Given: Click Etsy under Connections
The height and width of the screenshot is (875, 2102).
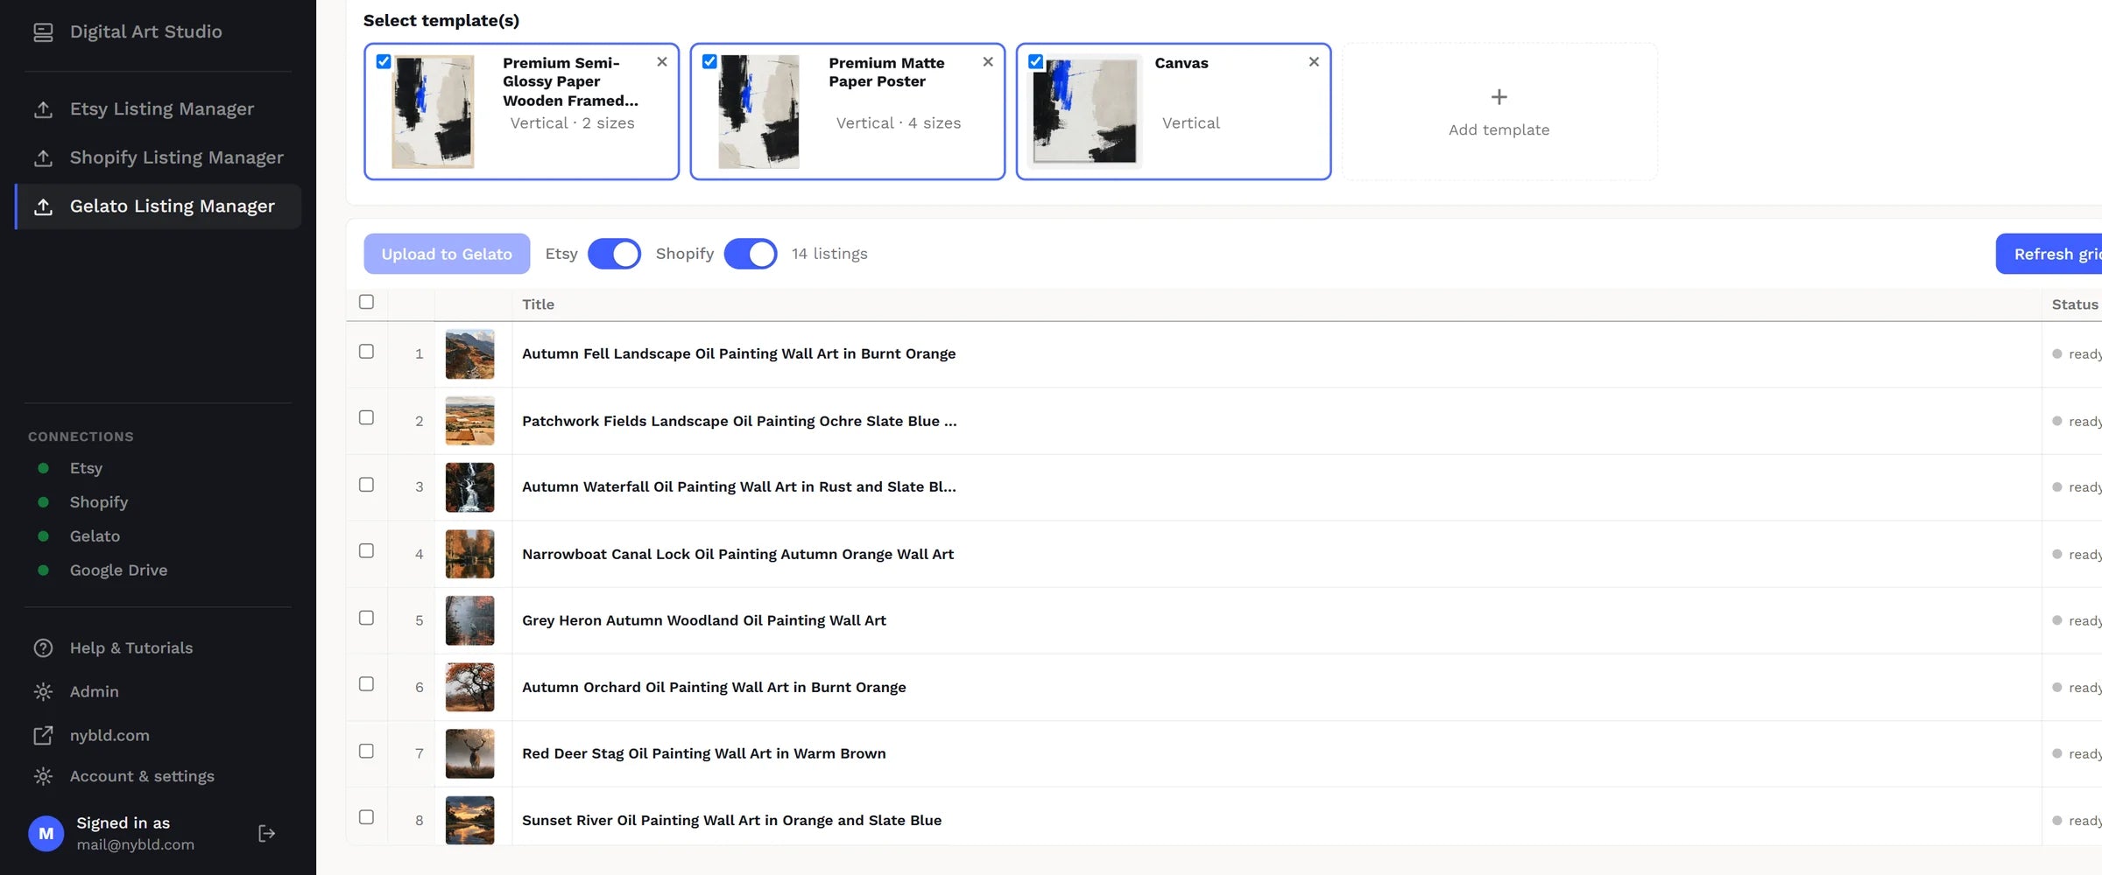Looking at the screenshot, I should [x=86, y=468].
